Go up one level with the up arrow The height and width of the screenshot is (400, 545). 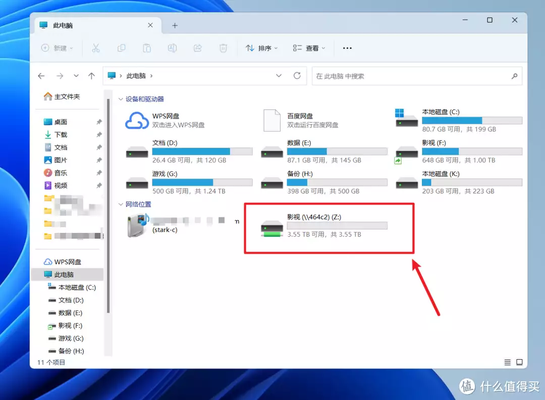pos(91,76)
